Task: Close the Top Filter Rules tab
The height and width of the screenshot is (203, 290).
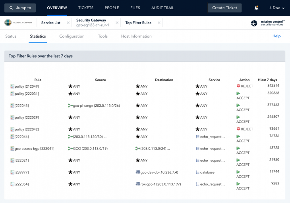Action: [x=159, y=23]
